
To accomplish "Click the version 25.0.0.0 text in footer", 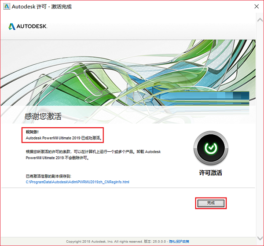I will click(x=155, y=242).
